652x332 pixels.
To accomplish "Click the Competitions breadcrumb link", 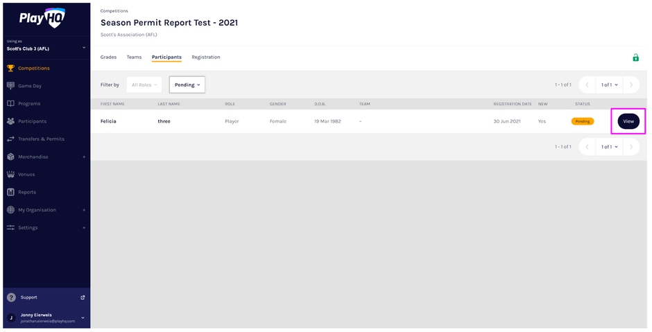I will (114, 11).
